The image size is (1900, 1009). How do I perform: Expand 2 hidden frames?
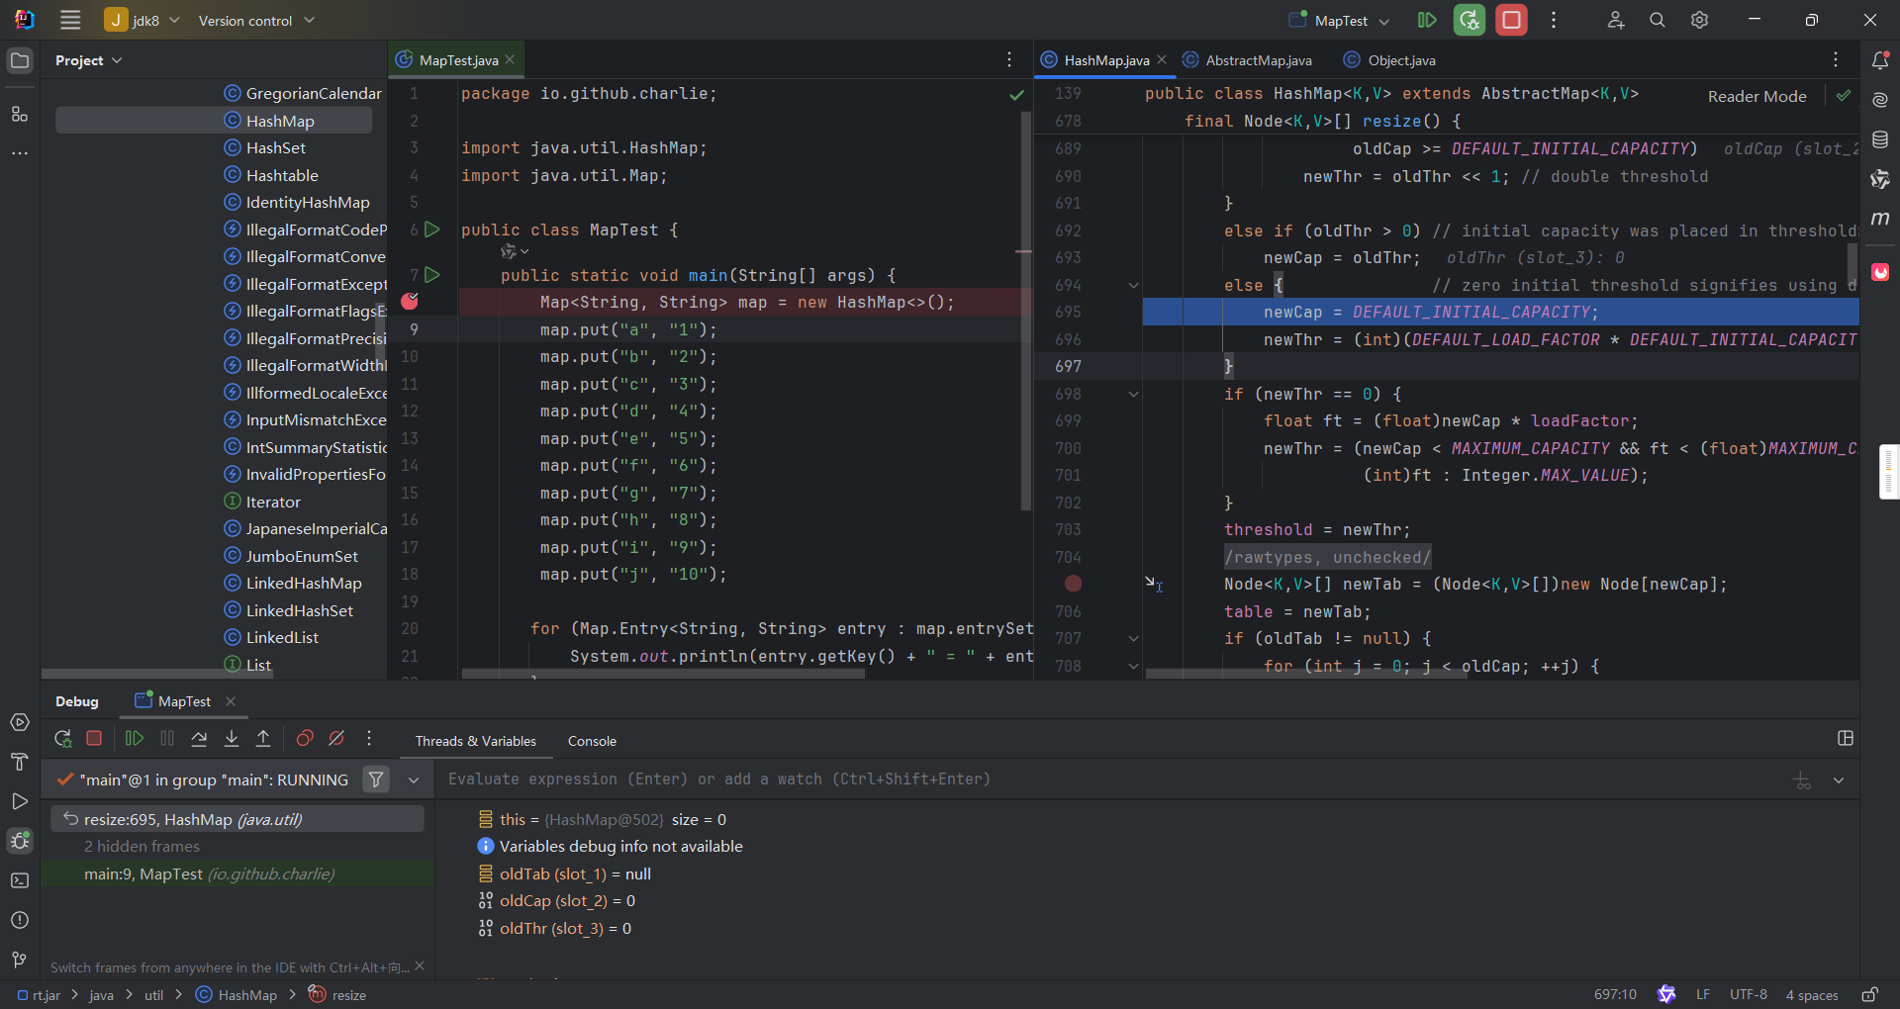(142, 846)
